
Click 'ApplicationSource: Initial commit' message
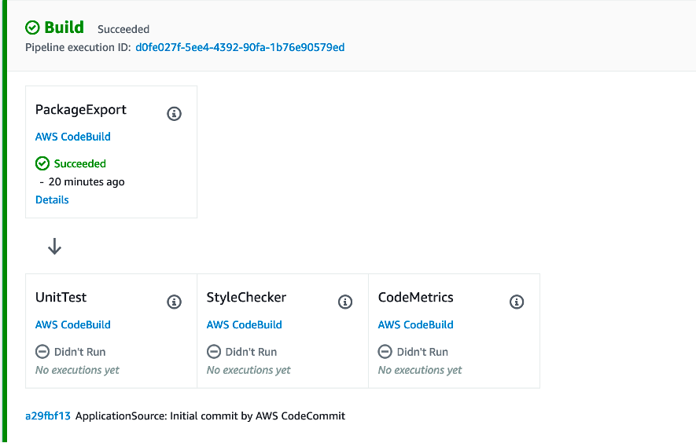click(x=211, y=416)
